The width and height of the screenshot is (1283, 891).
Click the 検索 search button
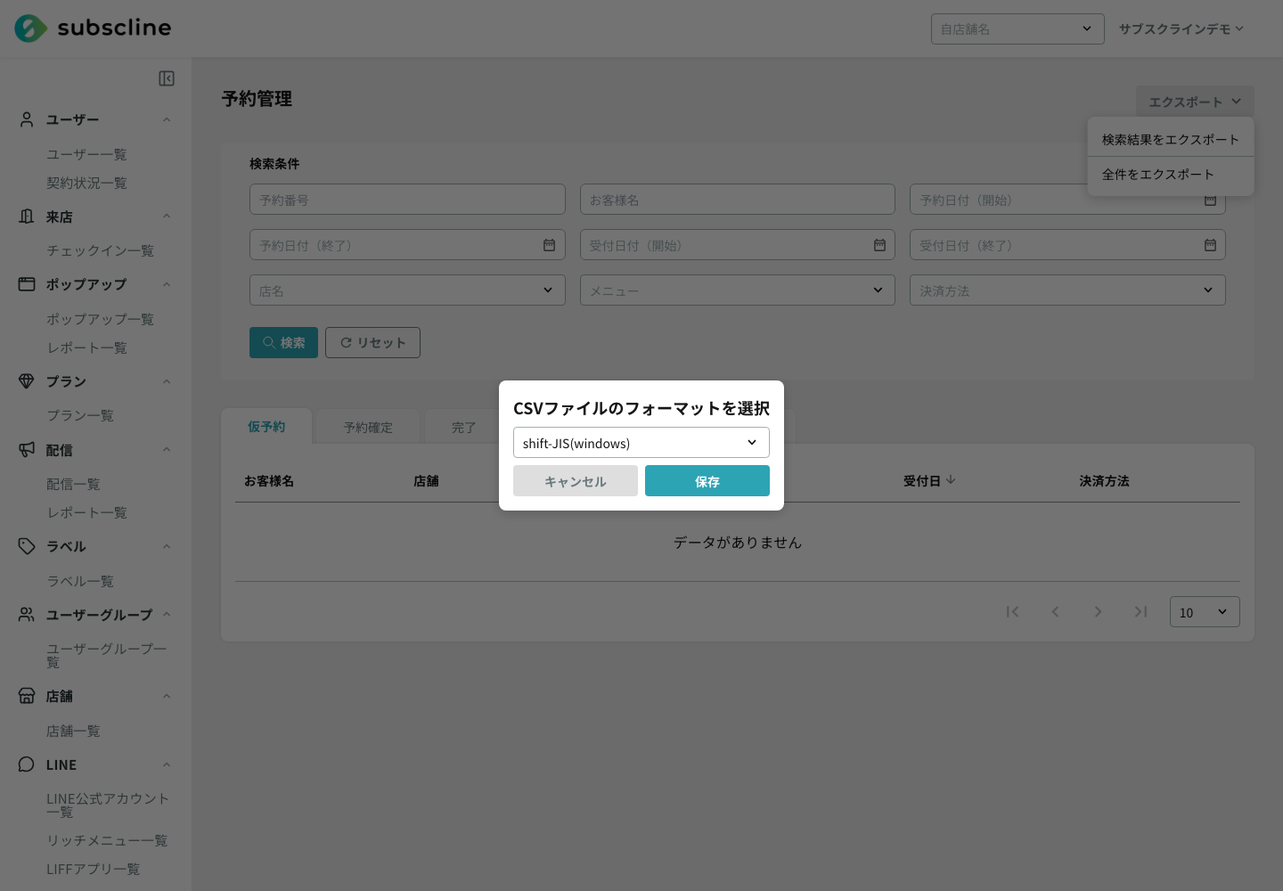[283, 342]
